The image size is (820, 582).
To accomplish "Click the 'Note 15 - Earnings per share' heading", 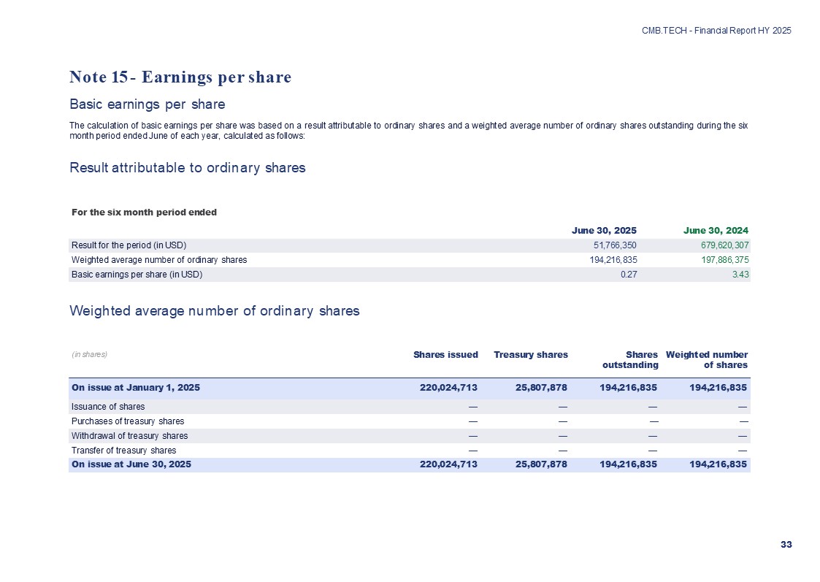I will [180, 77].
